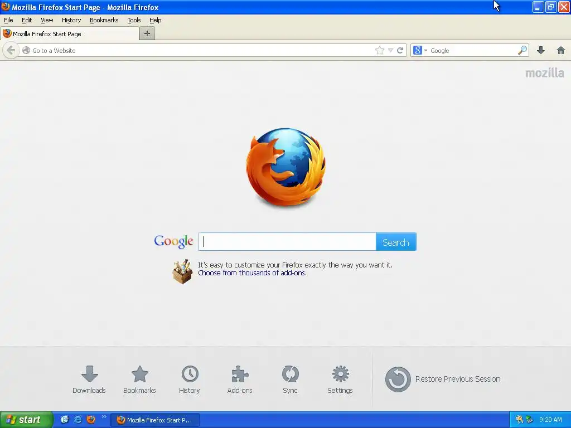Screen dimensions: 571x428
Task: Click the first quick launch icon beside Start
Action: 65,420
